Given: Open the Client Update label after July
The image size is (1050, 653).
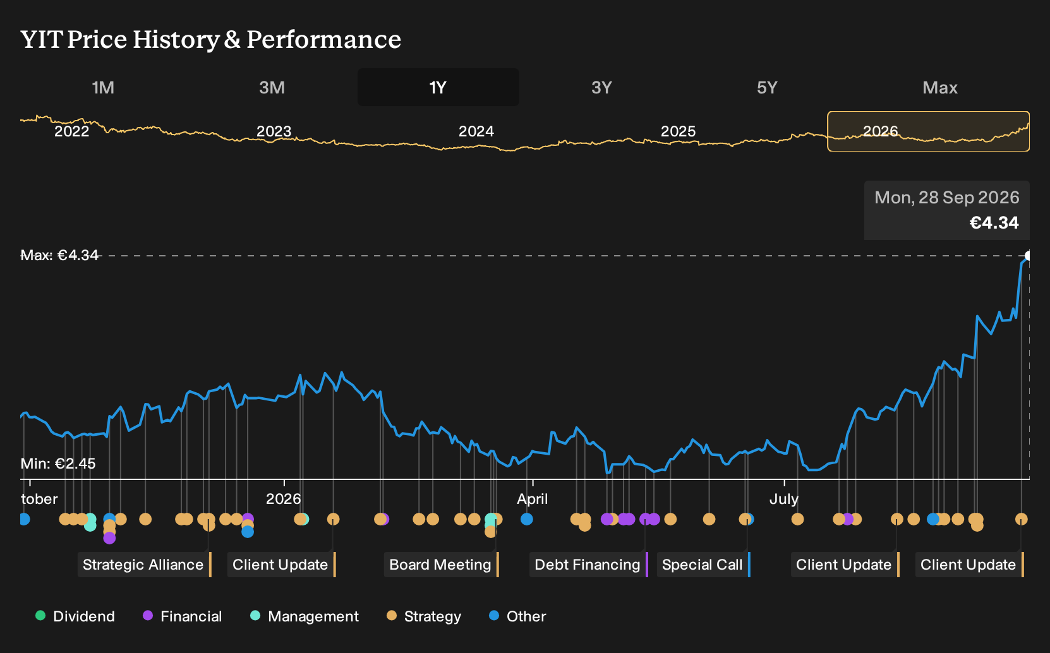Looking at the screenshot, I should (x=845, y=565).
